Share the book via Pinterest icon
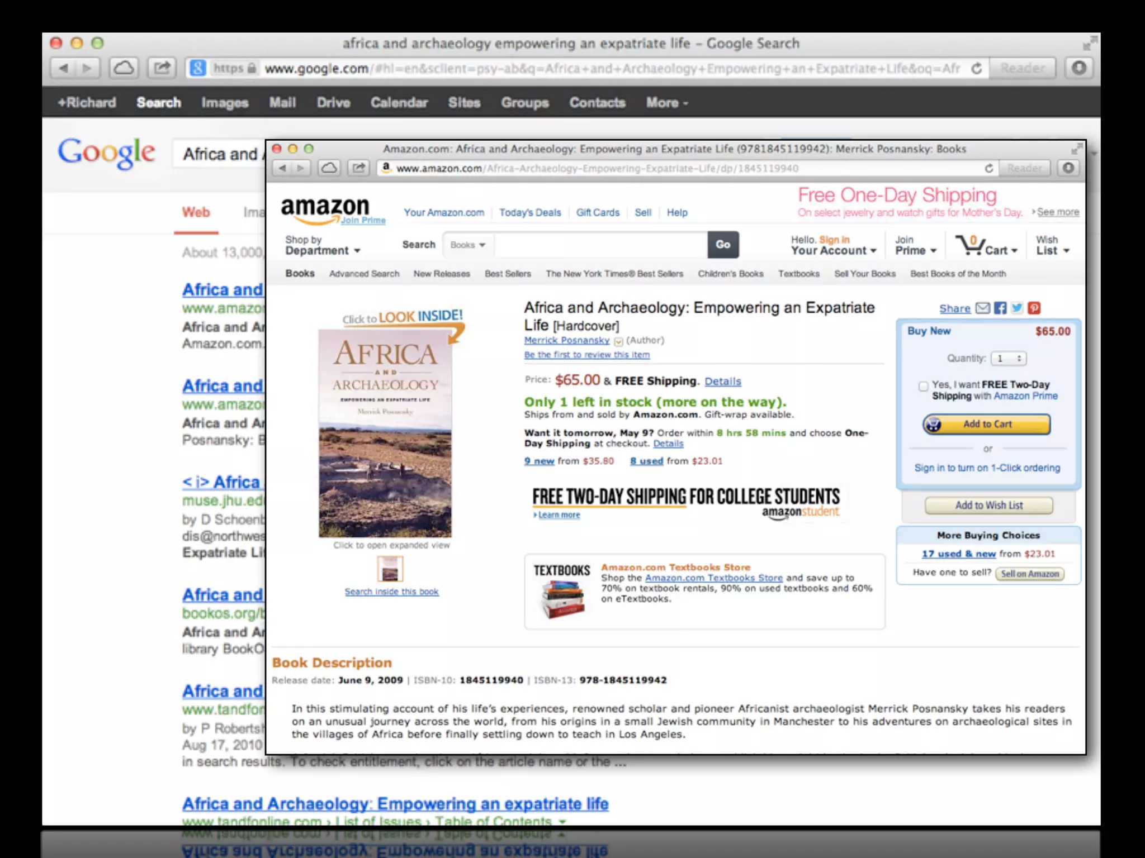The height and width of the screenshot is (858, 1145). (1034, 308)
